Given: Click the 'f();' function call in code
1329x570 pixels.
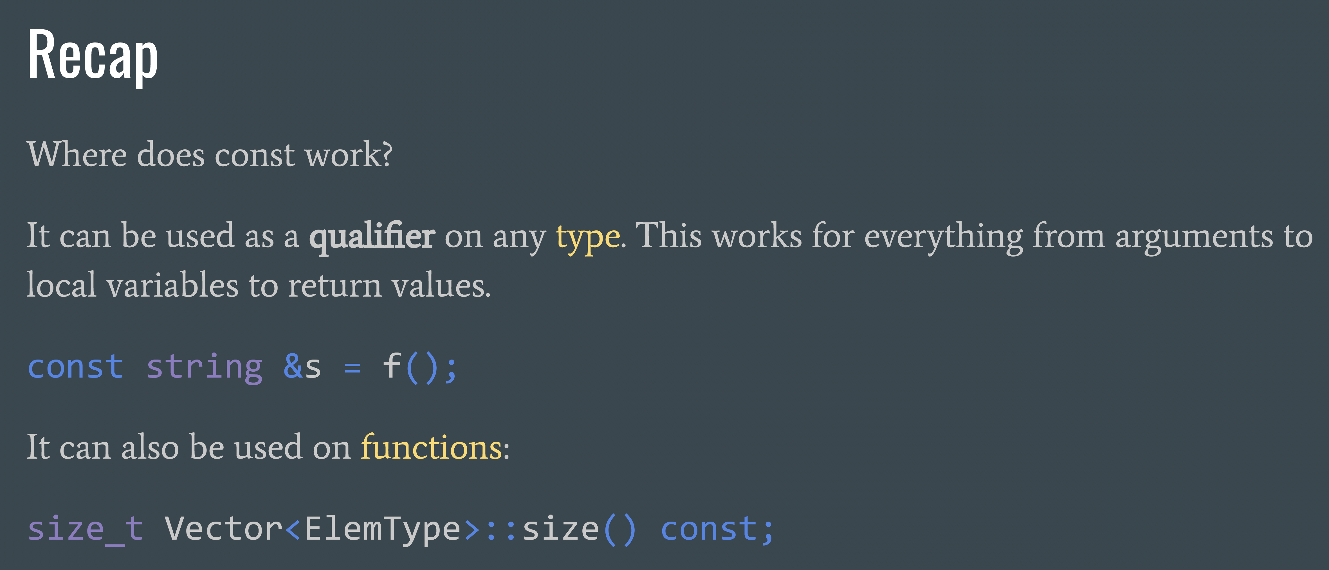Looking at the screenshot, I should click(x=419, y=368).
